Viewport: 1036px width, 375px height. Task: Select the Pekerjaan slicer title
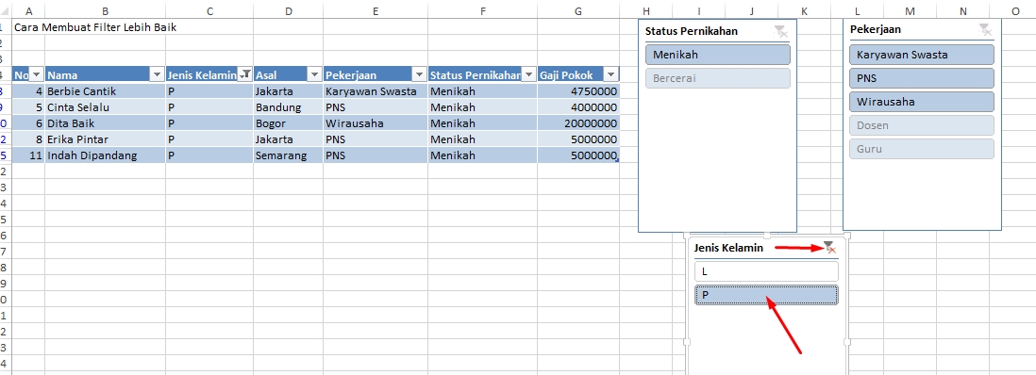coord(876,30)
